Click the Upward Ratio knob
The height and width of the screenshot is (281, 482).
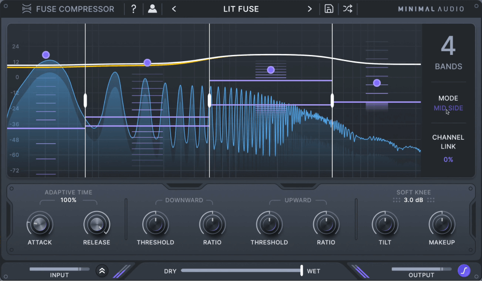point(326,225)
